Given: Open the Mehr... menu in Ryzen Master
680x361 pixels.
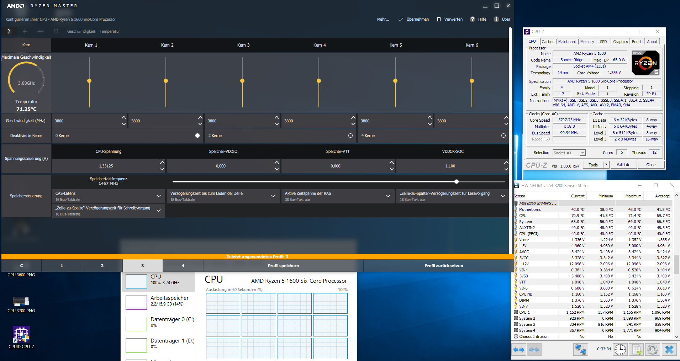Looking at the screenshot, I should pyautogui.click(x=383, y=19).
